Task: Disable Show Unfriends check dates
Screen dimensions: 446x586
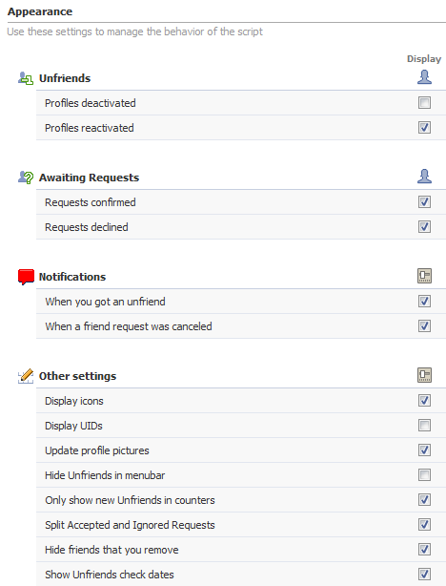Action: (x=424, y=574)
